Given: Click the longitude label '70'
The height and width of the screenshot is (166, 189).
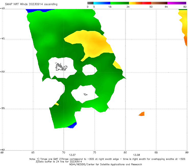Looking at the screenshot, I should click(x=64, y=152).
